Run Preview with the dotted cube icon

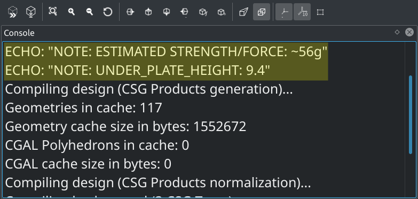tap(13, 12)
